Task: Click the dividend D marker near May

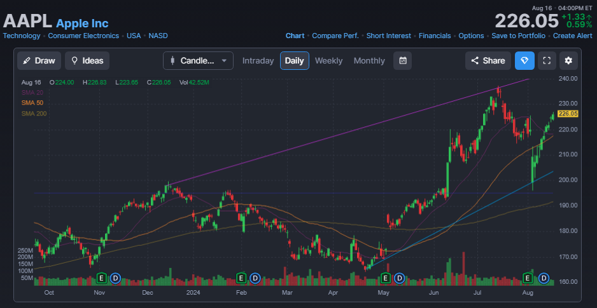Action: [400, 278]
